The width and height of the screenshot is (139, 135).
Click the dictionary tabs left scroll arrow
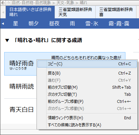pos(3,12)
